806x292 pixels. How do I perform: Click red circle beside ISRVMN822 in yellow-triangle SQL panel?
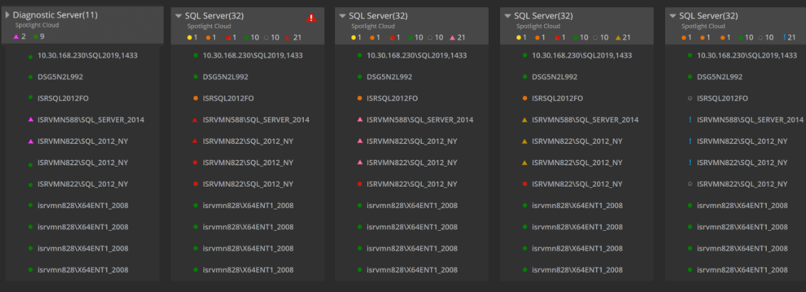[524, 184]
